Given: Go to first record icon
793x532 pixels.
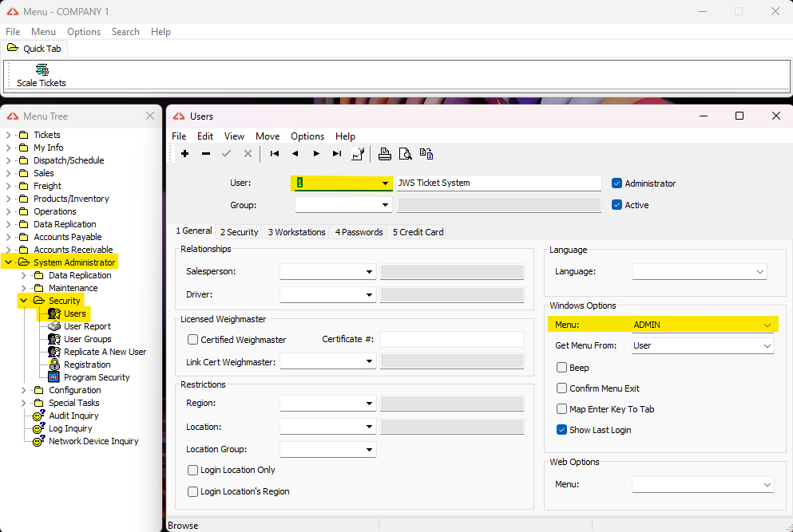Looking at the screenshot, I should tap(275, 154).
